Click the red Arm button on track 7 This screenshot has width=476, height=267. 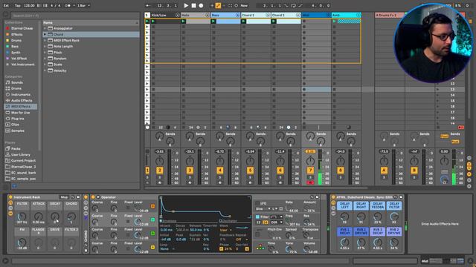pyautogui.click(x=310, y=182)
